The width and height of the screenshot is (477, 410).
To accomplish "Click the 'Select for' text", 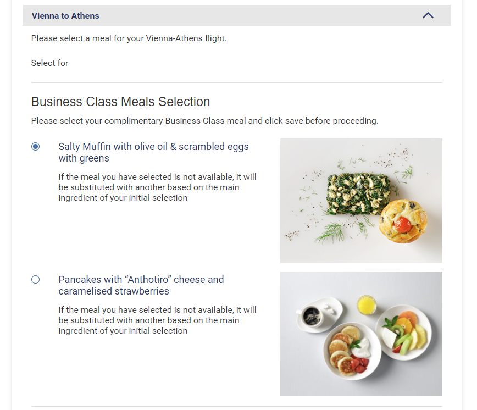I will (49, 63).
